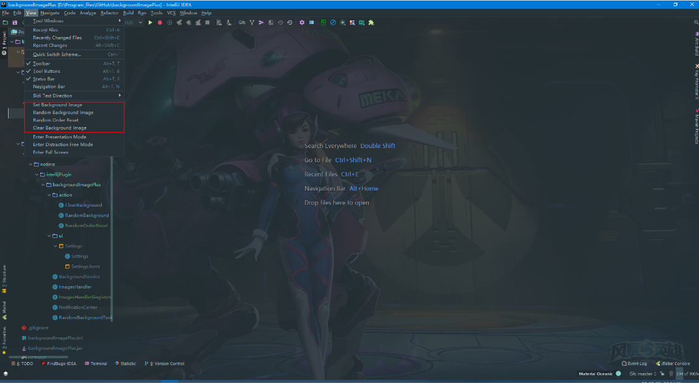Select Random Order Reset menu item

pos(74,120)
